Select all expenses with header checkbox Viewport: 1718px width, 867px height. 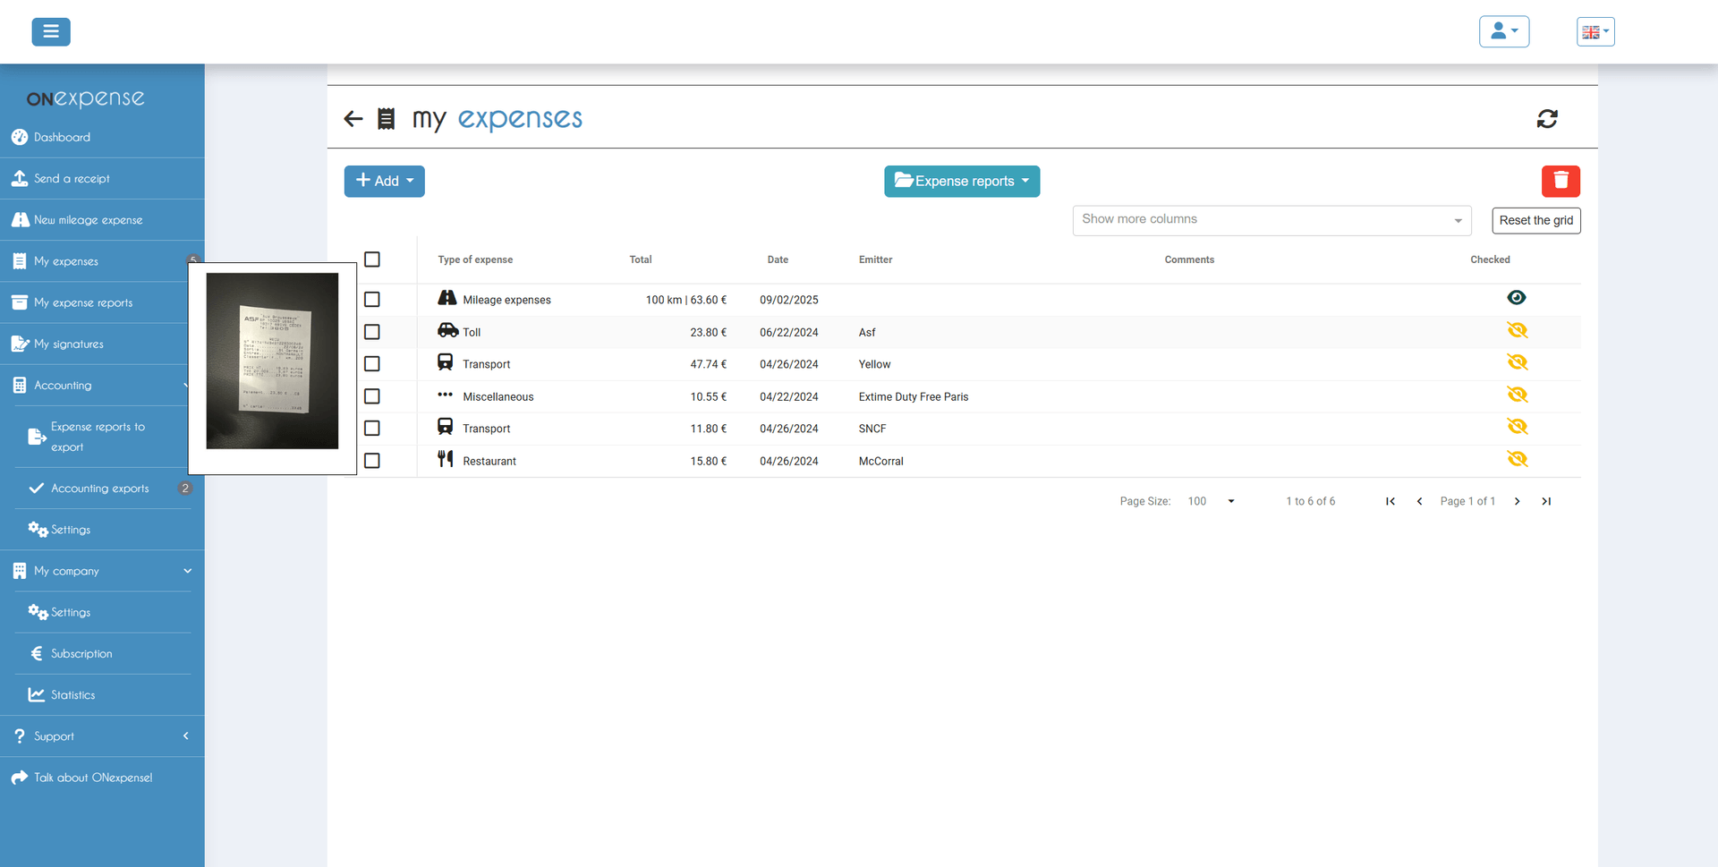coord(372,259)
